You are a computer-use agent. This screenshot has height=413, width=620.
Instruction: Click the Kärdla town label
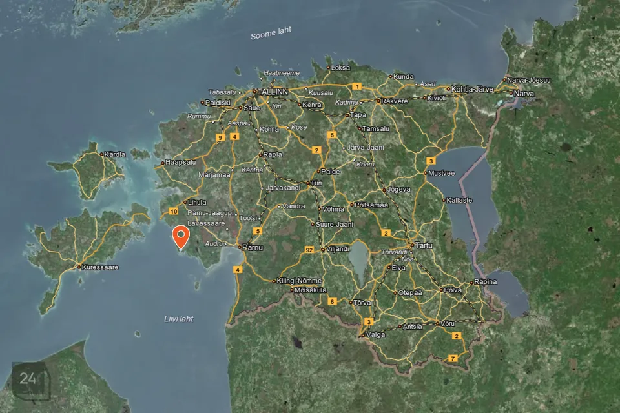[114, 154]
